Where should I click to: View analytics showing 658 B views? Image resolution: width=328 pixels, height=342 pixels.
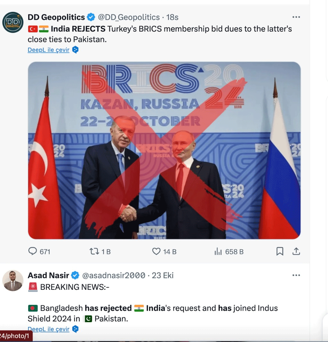pyautogui.click(x=218, y=251)
